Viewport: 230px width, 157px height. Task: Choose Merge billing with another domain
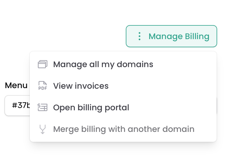pos(123,129)
